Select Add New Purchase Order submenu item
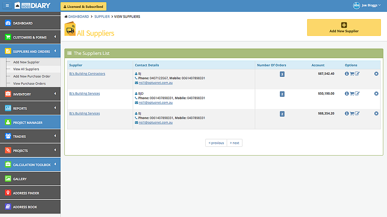The height and width of the screenshot is (217, 387). click(x=32, y=76)
